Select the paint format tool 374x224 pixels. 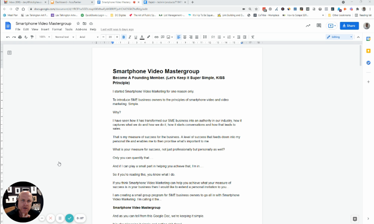tap(32, 37)
